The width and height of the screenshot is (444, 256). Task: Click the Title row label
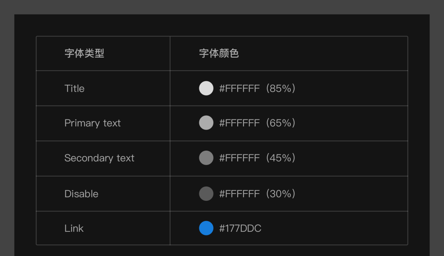click(74, 88)
